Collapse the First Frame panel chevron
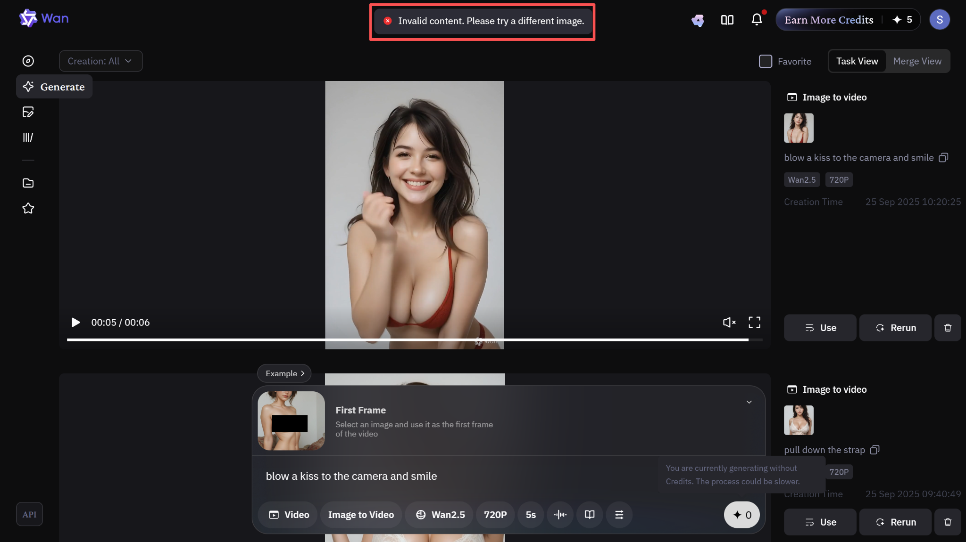Screen dimensions: 966x542 pyautogui.click(x=749, y=402)
